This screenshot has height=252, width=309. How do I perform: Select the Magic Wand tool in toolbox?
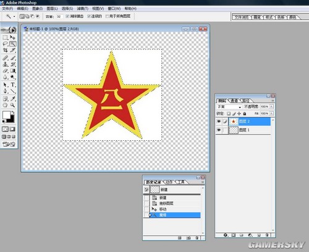click(12, 44)
